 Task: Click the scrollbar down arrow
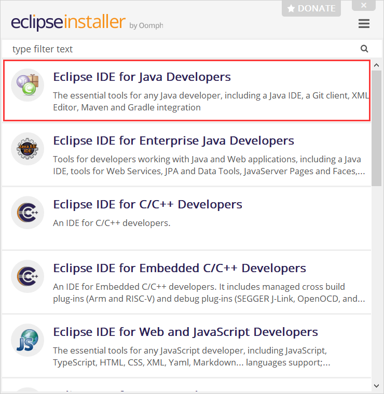376,386
